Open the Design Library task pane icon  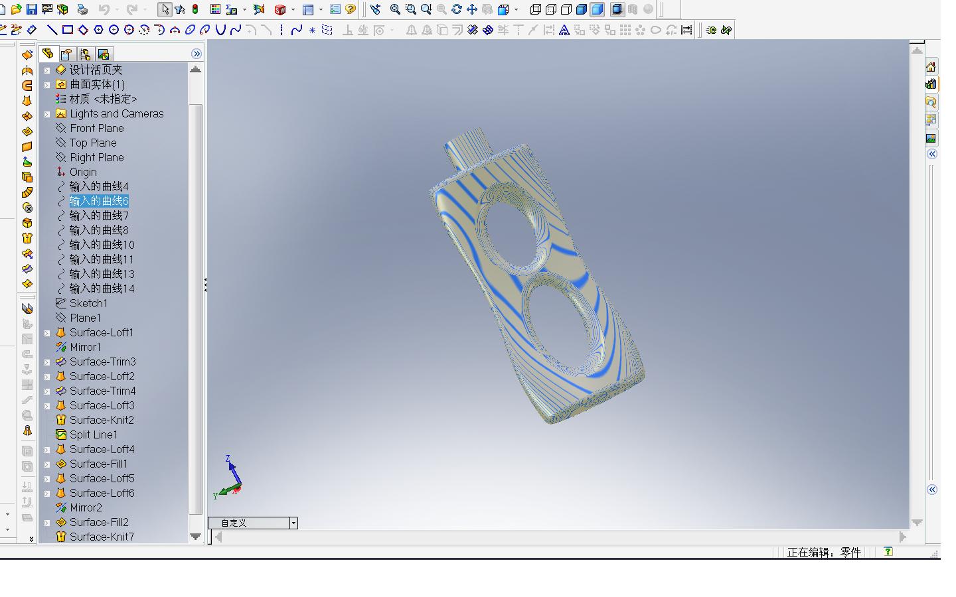coord(931,84)
